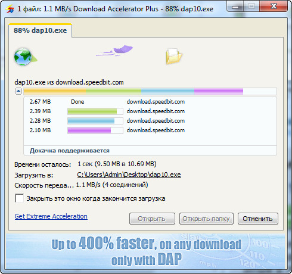
Task: Cancel download with Отменить button
Action: pyautogui.click(x=257, y=219)
